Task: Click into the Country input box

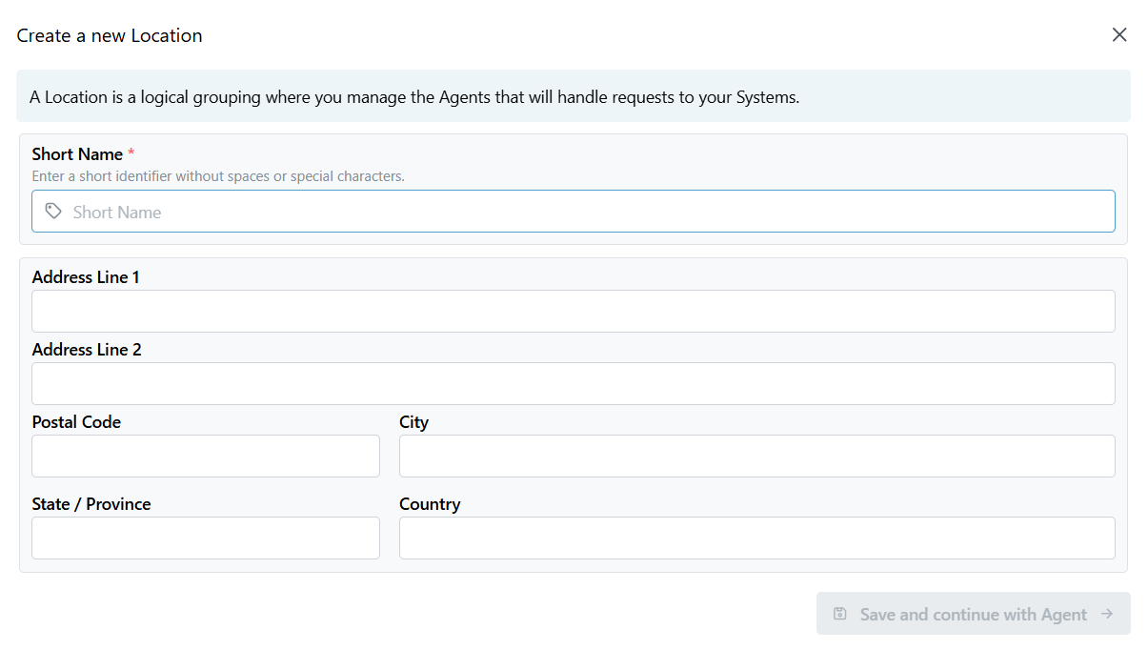Action: coord(756,538)
